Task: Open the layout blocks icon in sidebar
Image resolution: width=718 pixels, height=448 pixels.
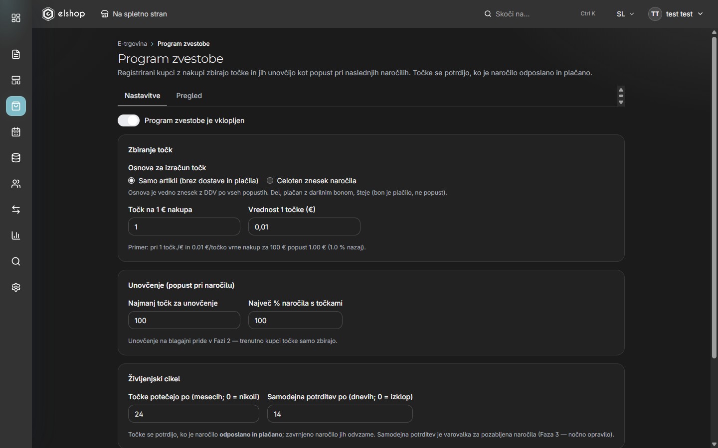Action: (x=16, y=80)
